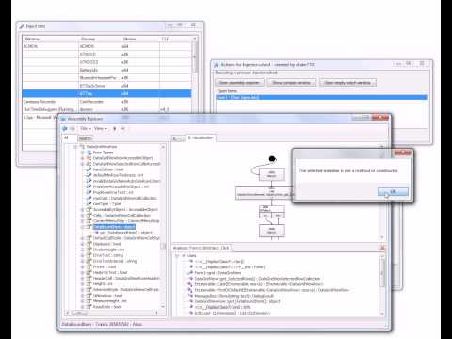Select the MinimumHeight : int property
Screen dimensions: 452x339
[109, 301]
